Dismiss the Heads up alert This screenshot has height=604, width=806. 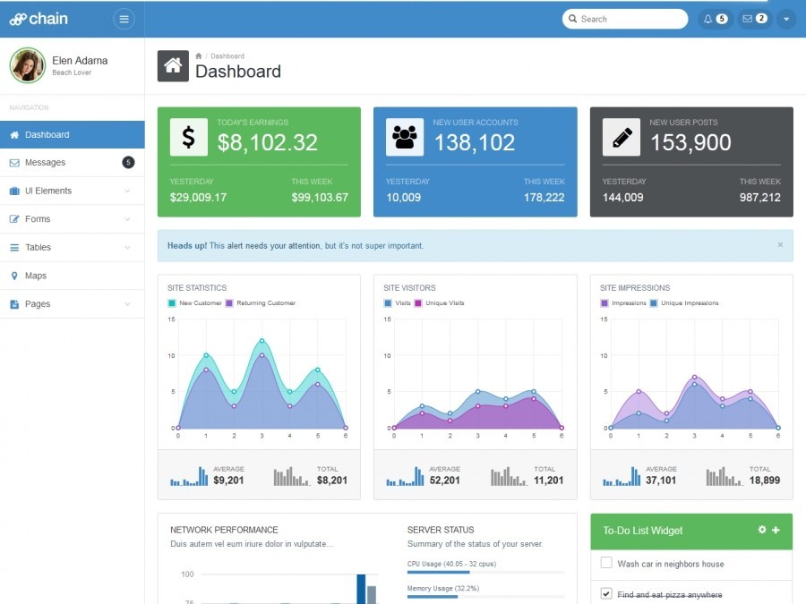point(780,245)
